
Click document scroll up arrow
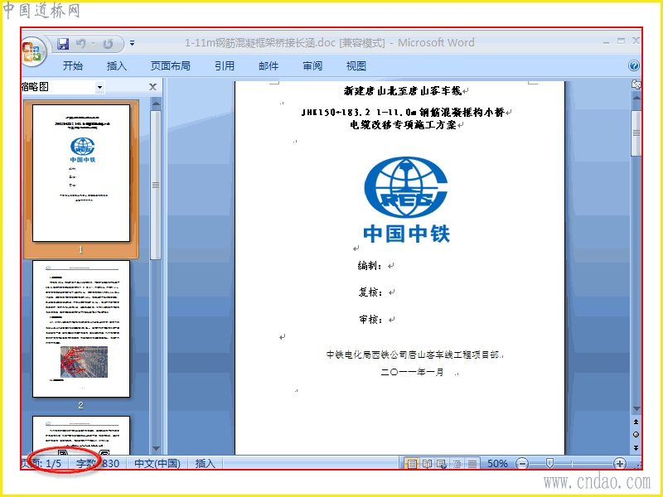636,98
